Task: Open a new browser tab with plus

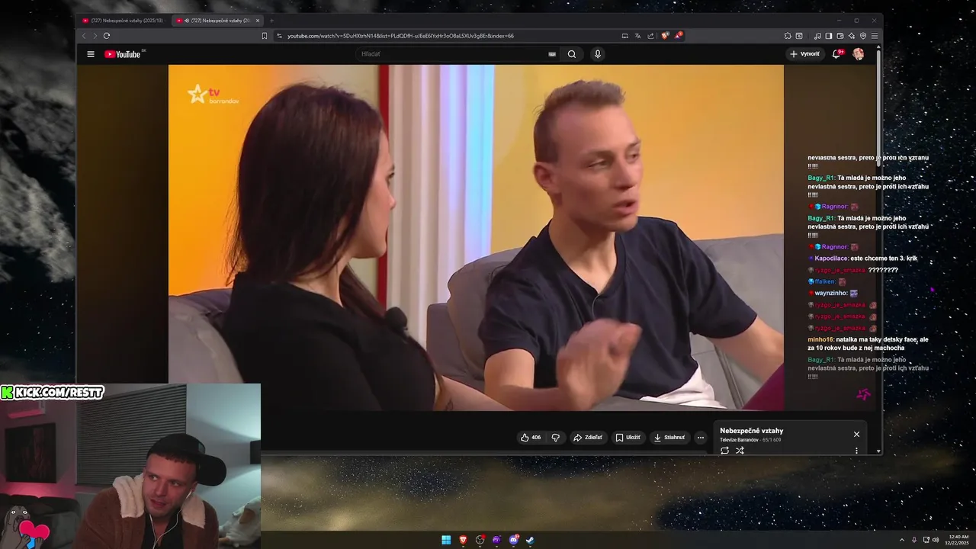Action: pos(271,21)
